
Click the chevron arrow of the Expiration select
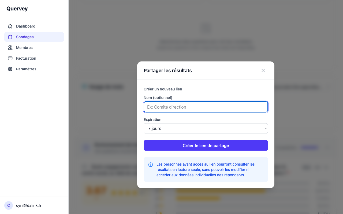coord(266,128)
